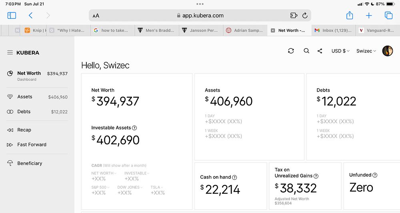
Task: Click the Net Worth pie chart icon
Action: pos(10,74)
